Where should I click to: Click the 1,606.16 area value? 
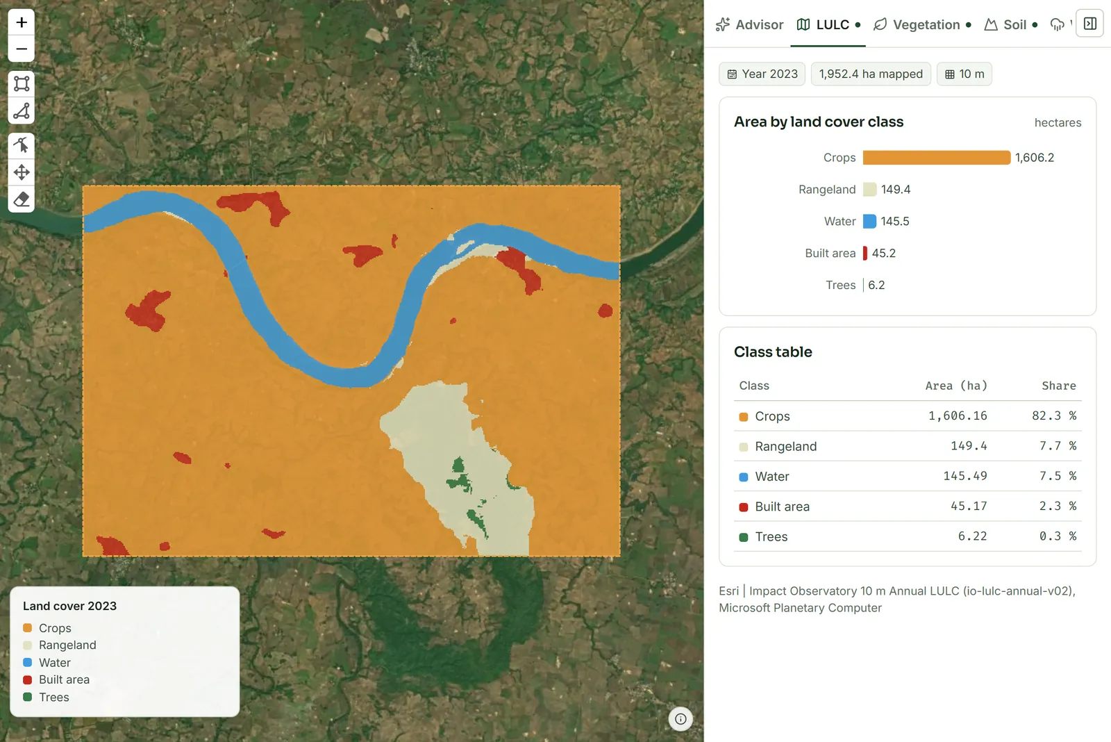[958, 416]
